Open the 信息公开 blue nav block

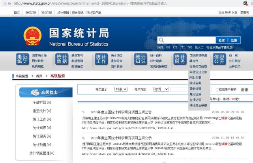pos(219,59)
